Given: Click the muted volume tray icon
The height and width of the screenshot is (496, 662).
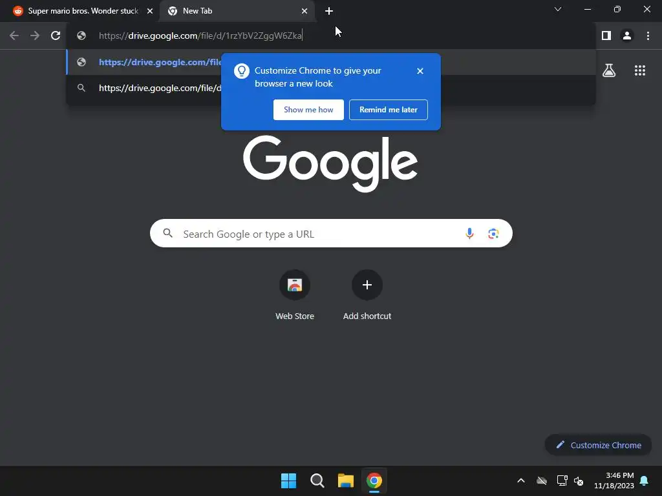Looking at the screenshot, I should pos(579,480).
